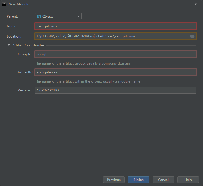Image resolution: width=203 pixels, height=186 pixels.
Task: Click the IntelliJ IDEA logo in title bar
Action: (x=4, y=4)
